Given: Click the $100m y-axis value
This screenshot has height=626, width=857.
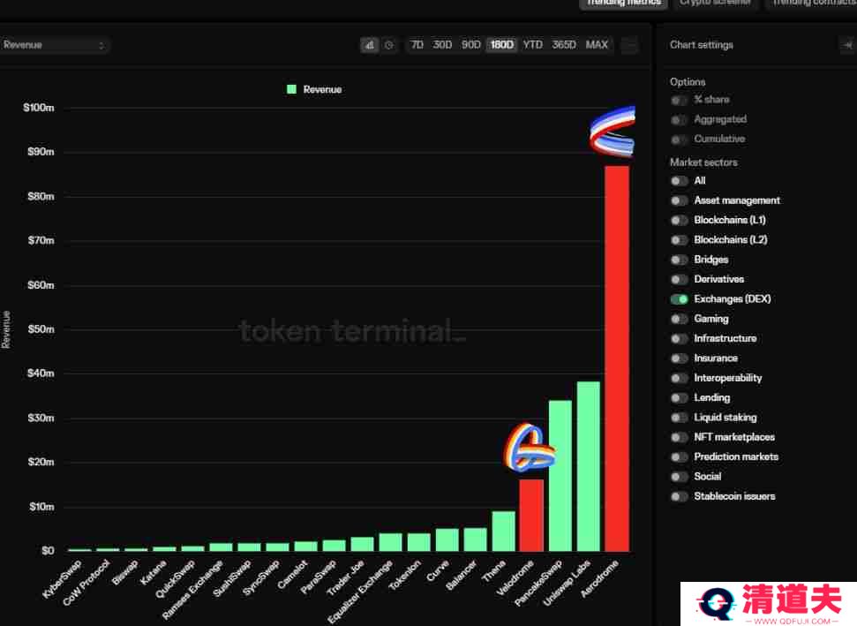Looking at the screenshot, I should click(39, 108).
